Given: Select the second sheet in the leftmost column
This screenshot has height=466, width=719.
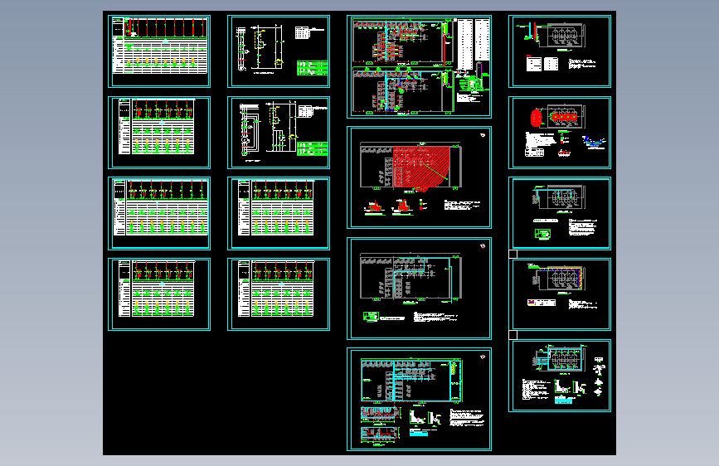Looking at the screenshot, I should (x=159, y=133).
